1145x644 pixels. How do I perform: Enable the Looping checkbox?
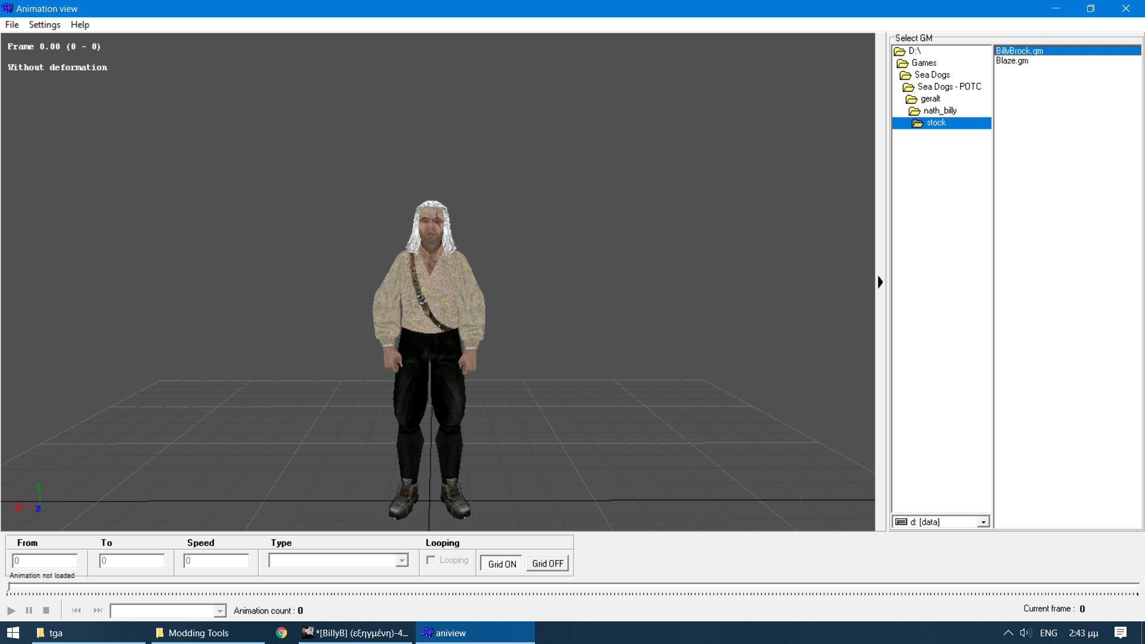[x=431, y=560]
